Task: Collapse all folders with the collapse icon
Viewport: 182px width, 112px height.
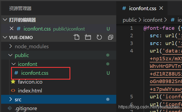Action: [x=111, y=37]
